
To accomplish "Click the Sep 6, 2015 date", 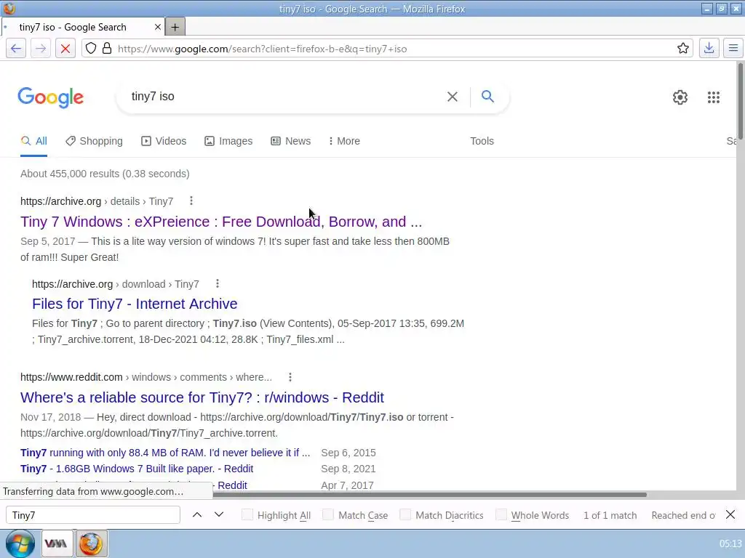I will tap(348, 453).
